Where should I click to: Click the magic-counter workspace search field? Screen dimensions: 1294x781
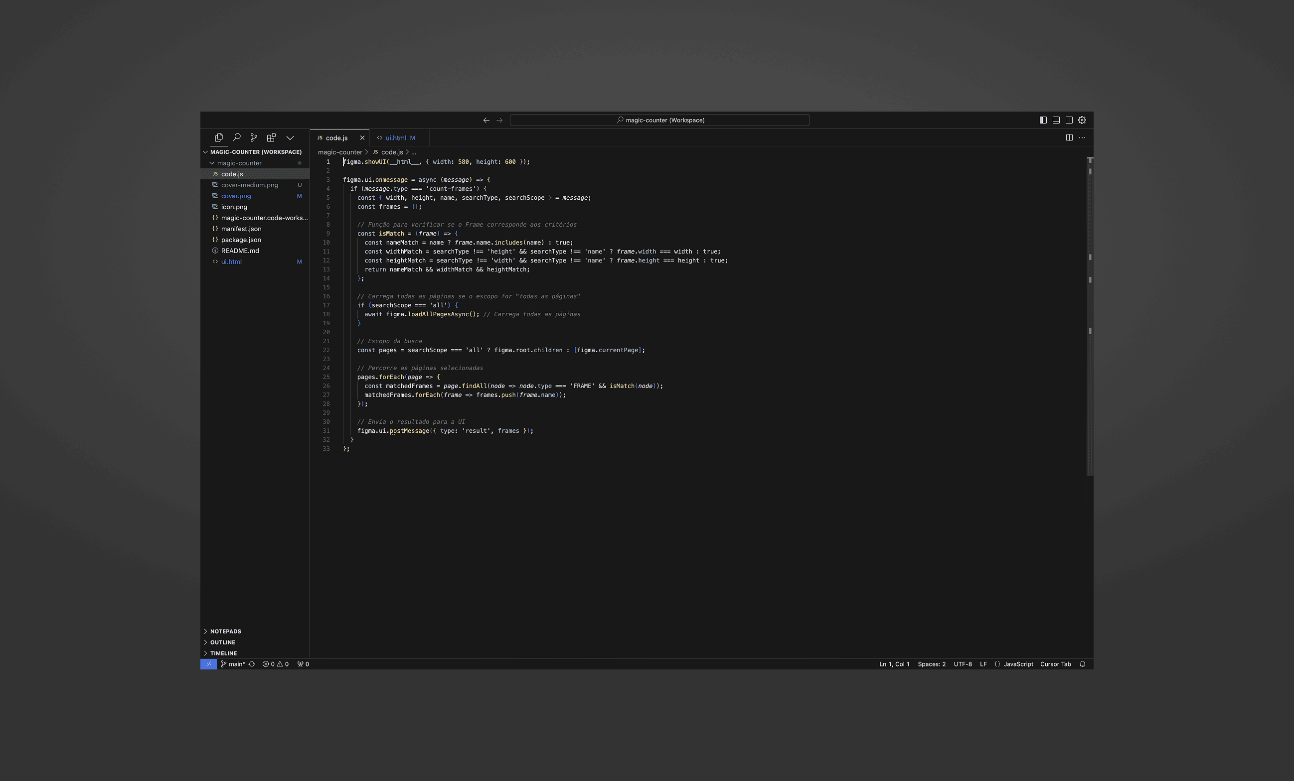[x=659, y=120]
